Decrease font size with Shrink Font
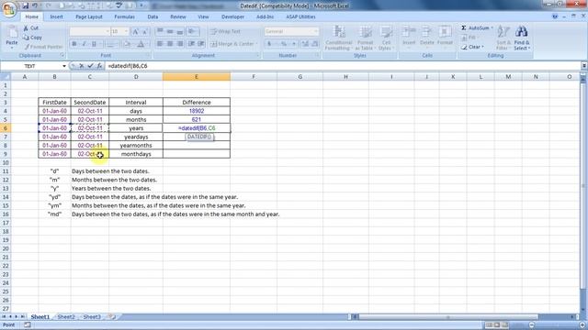 [x=145, y=32]
